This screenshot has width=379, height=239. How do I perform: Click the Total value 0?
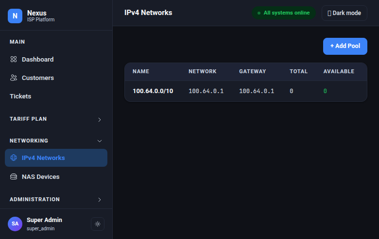pyautogui.click(x=292, y=91)
